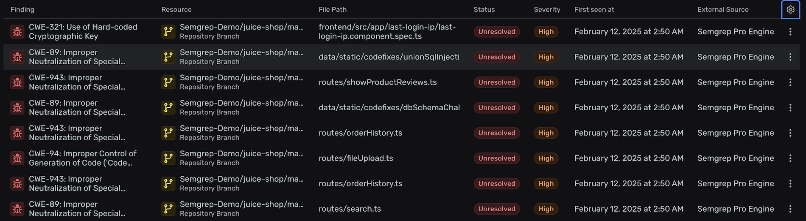Click the bug icon in the routes/showProductReviews.ts row
The width and height of the screenshot is (806, 221).
pos(17,82)
